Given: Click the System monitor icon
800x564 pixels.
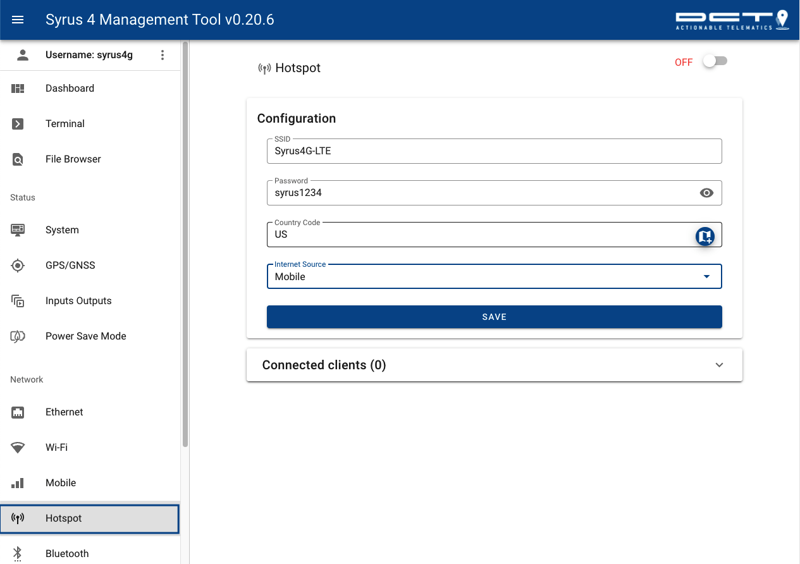Looking at the screenshot, I should point(18,230).
